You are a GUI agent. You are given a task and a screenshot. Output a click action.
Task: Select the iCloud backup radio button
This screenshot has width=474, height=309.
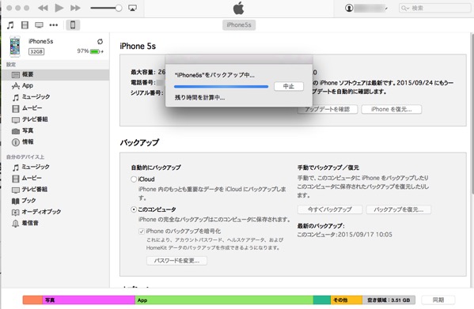click(134, 179)
